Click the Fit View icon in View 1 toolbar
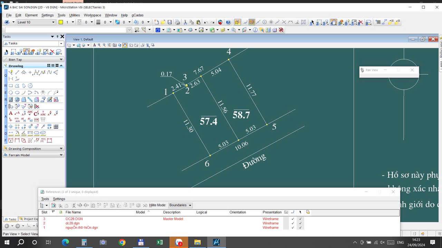The height and width of the screenshot is (248, 442). point(115,45)
